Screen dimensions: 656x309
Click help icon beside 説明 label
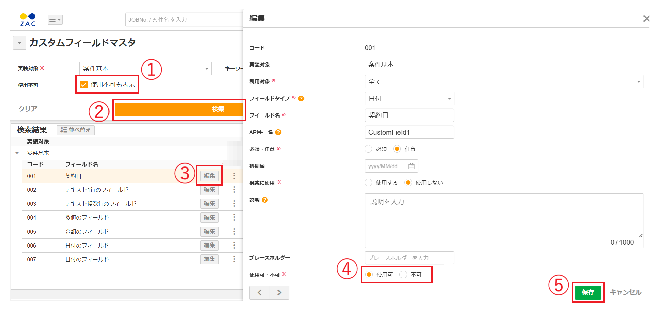265,200
